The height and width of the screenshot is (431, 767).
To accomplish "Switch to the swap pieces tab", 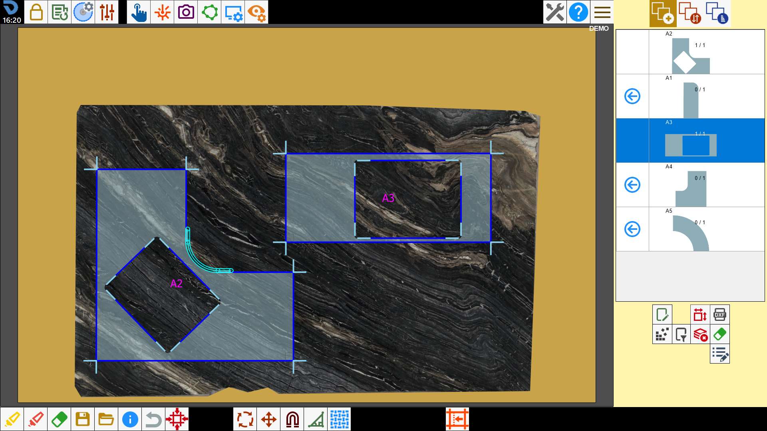I will (x=690, y=13).
